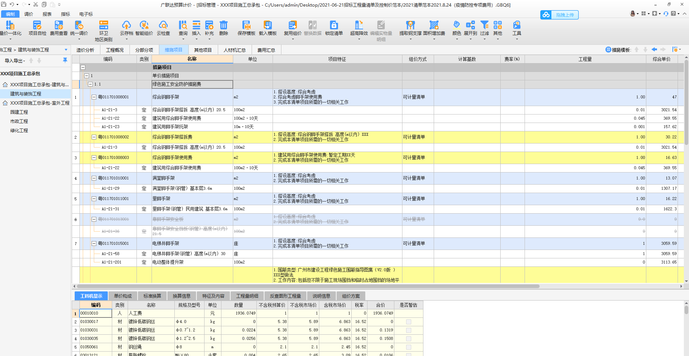This screenshot has height=356, width=689.
Task: Switch to the 分部分项 tab
Action: pos(144,50)
